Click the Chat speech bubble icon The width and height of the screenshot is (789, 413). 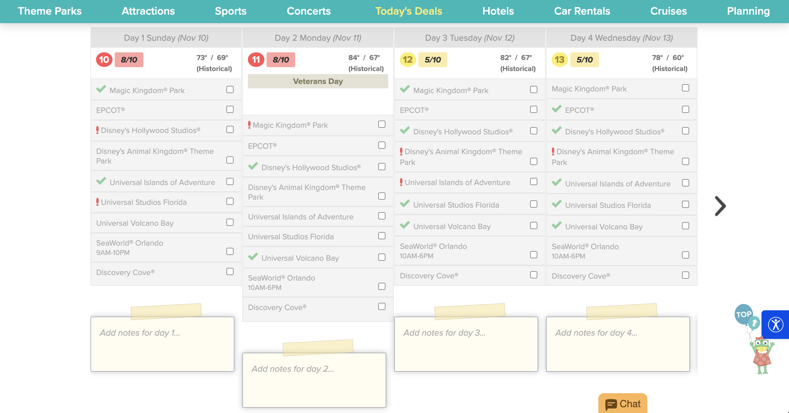[x=611, y=404]
